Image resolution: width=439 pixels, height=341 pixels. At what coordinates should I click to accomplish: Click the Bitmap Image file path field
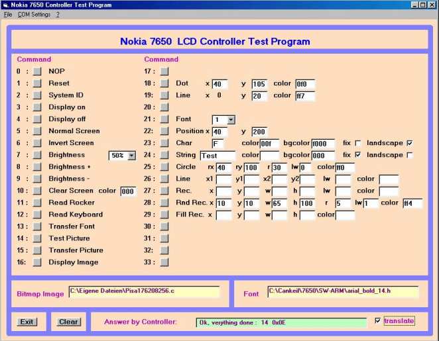point(143,292)
